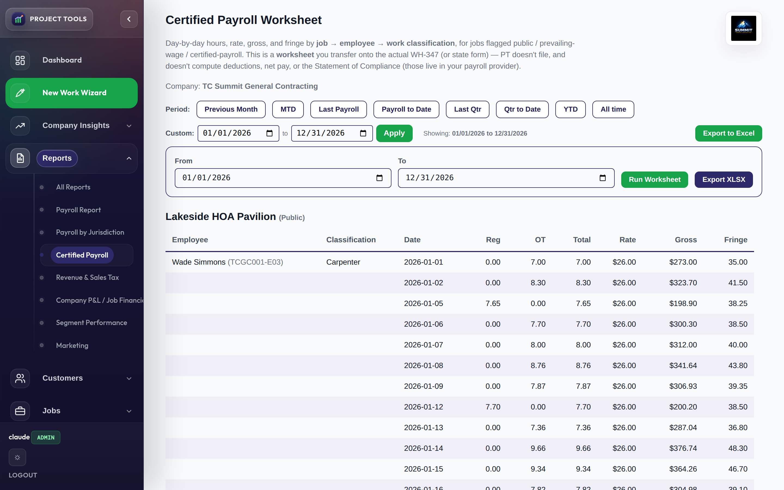Select Certified Payroll in sidebar
Viewport: 784px width, 490px height.
82,255
